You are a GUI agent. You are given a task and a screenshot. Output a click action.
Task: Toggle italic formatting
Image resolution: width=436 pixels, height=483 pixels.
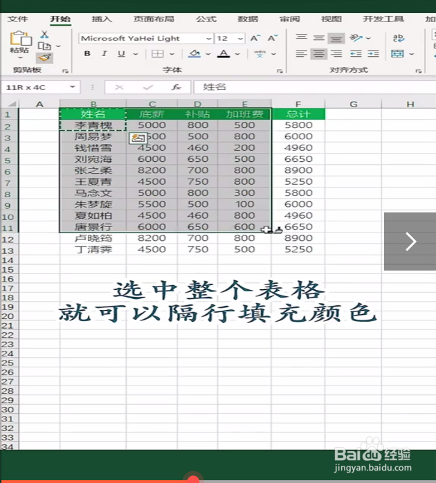(104, 54)
